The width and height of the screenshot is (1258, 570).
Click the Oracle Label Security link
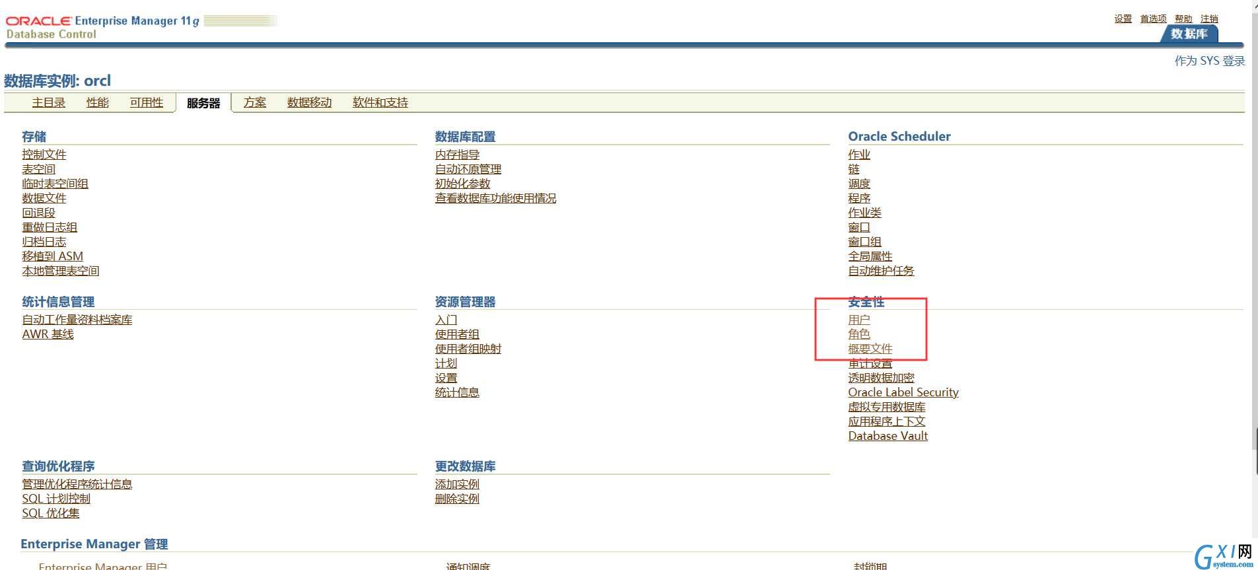coord(903,392)
